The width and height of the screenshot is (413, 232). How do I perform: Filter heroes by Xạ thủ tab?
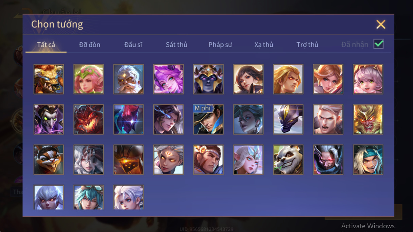pos(264,44)
